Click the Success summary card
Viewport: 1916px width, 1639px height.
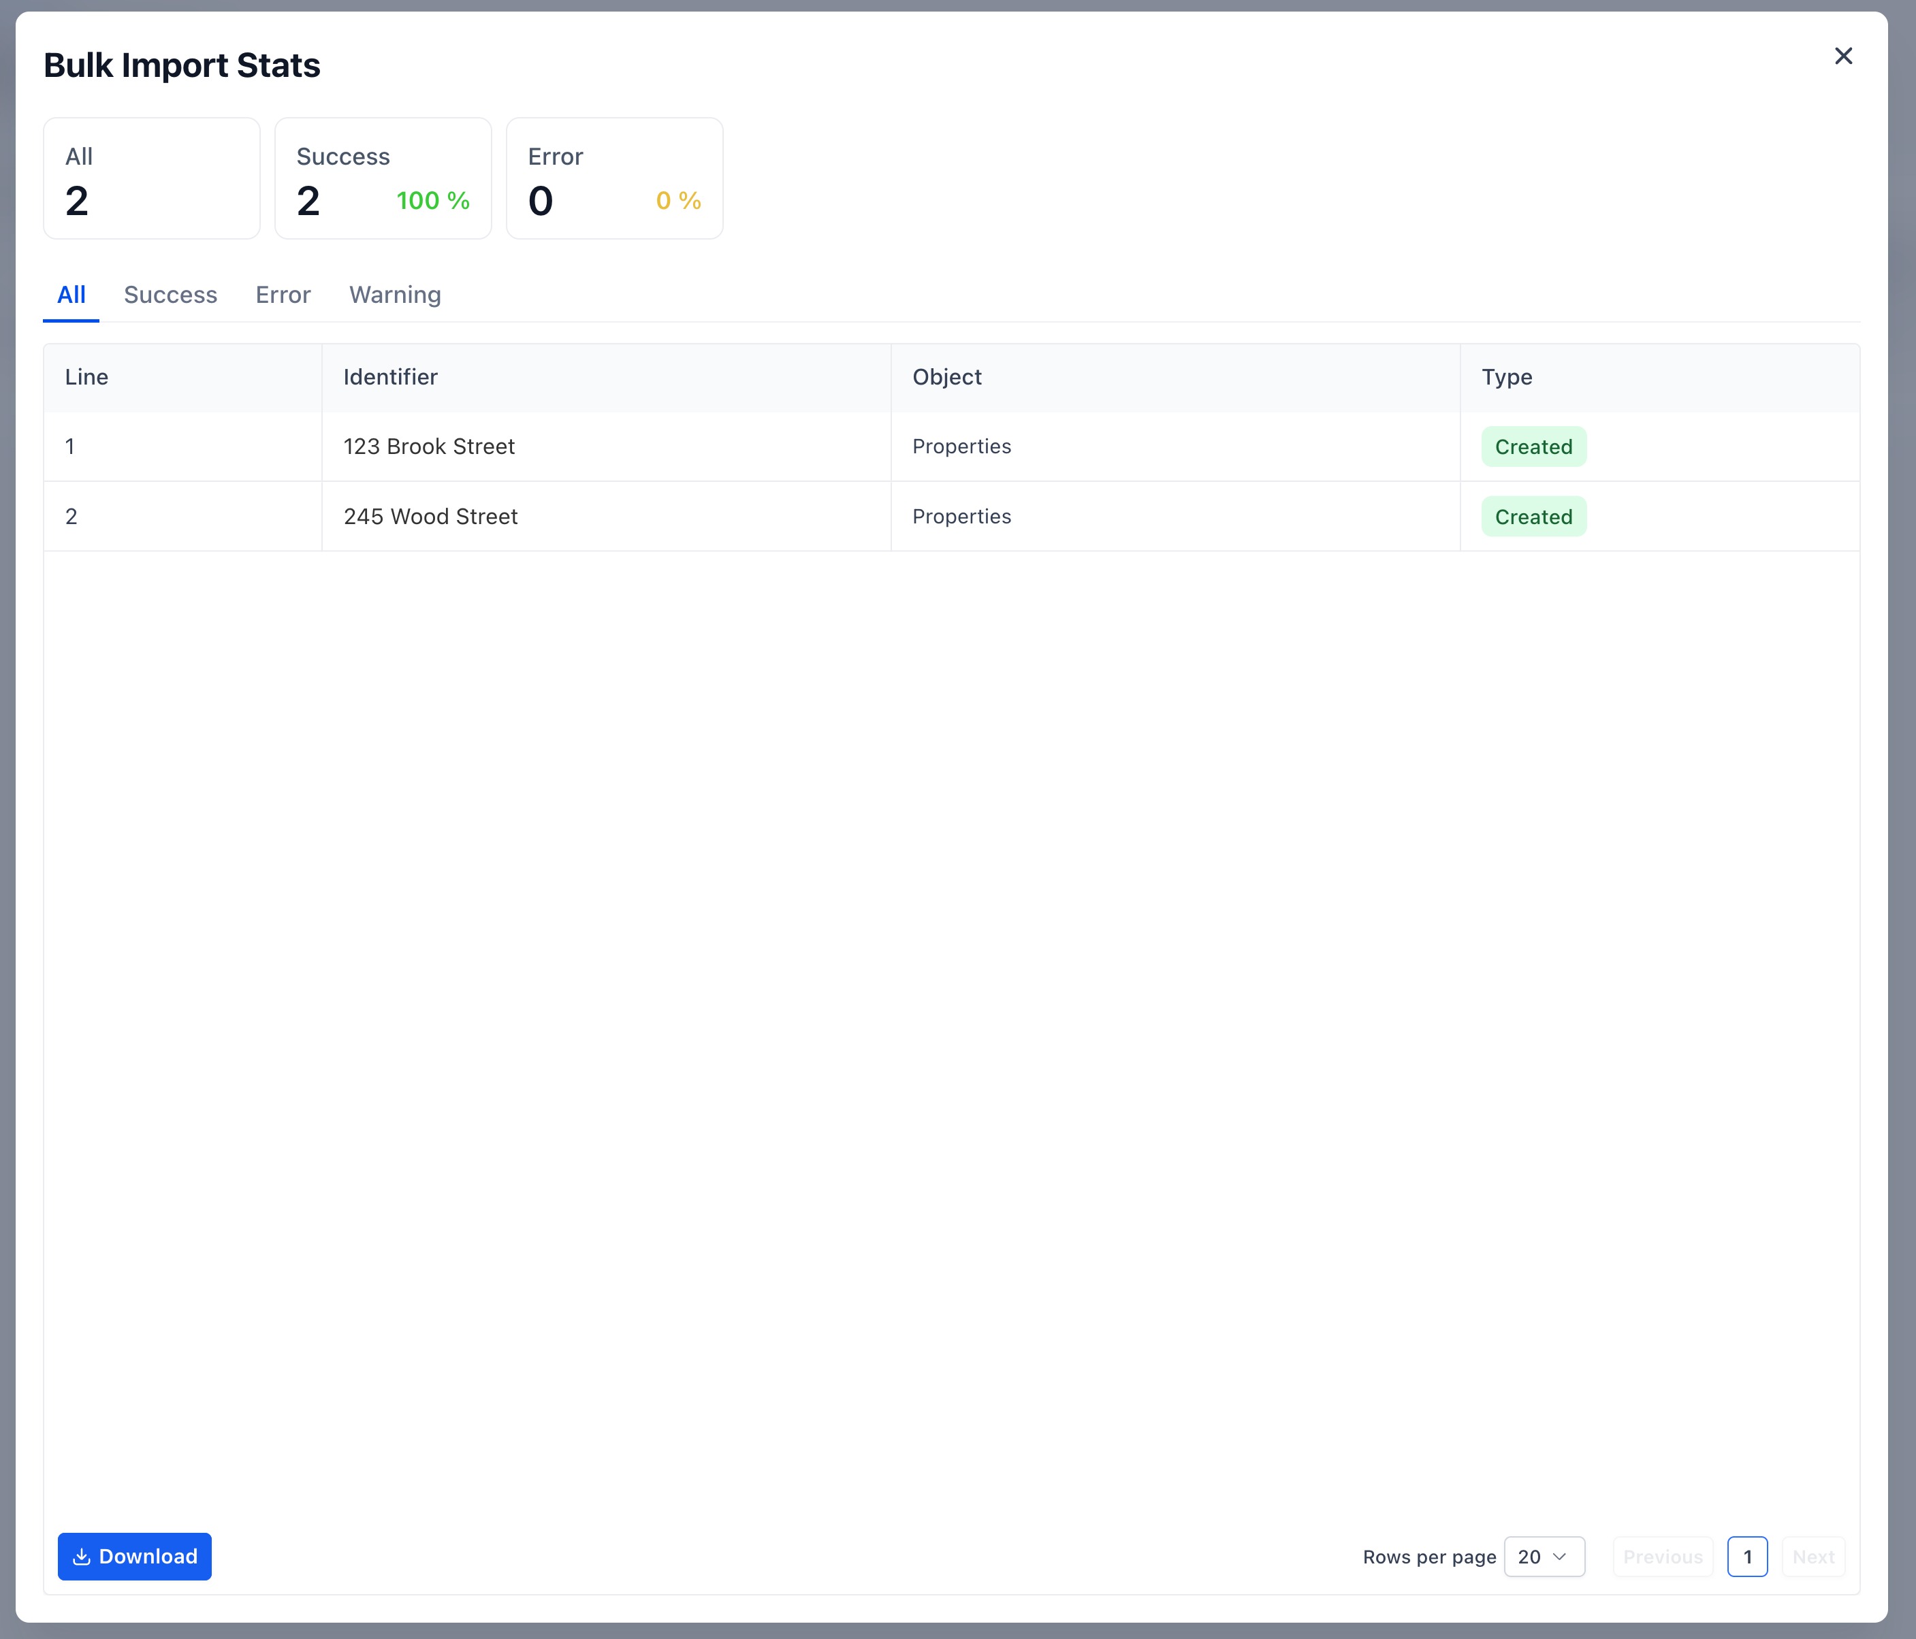pos(383,178)
